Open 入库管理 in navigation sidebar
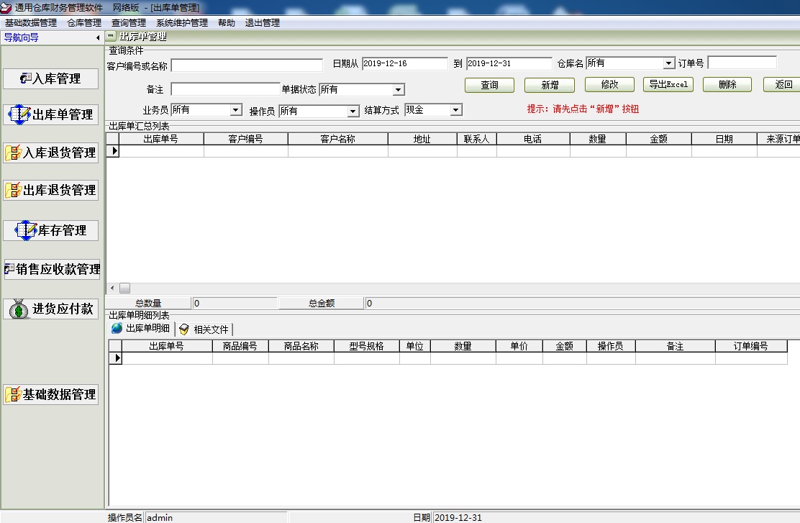Viewport: 800px width, 523px height. (x=51, y=78)
